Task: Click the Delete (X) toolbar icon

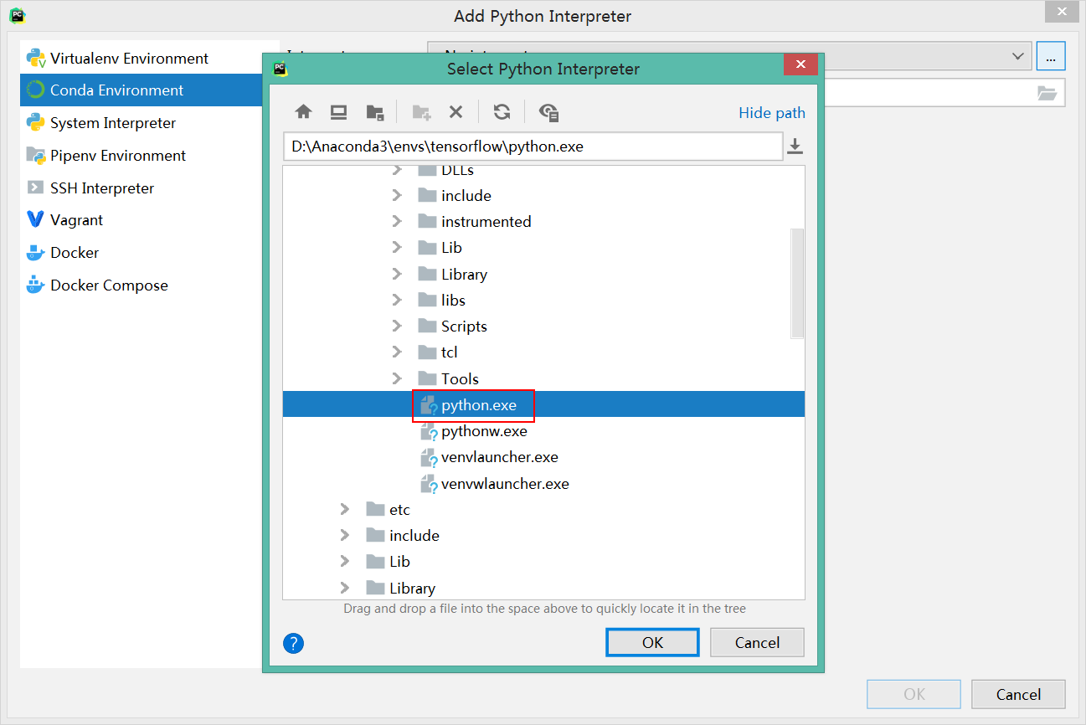Action: (456, 112)
